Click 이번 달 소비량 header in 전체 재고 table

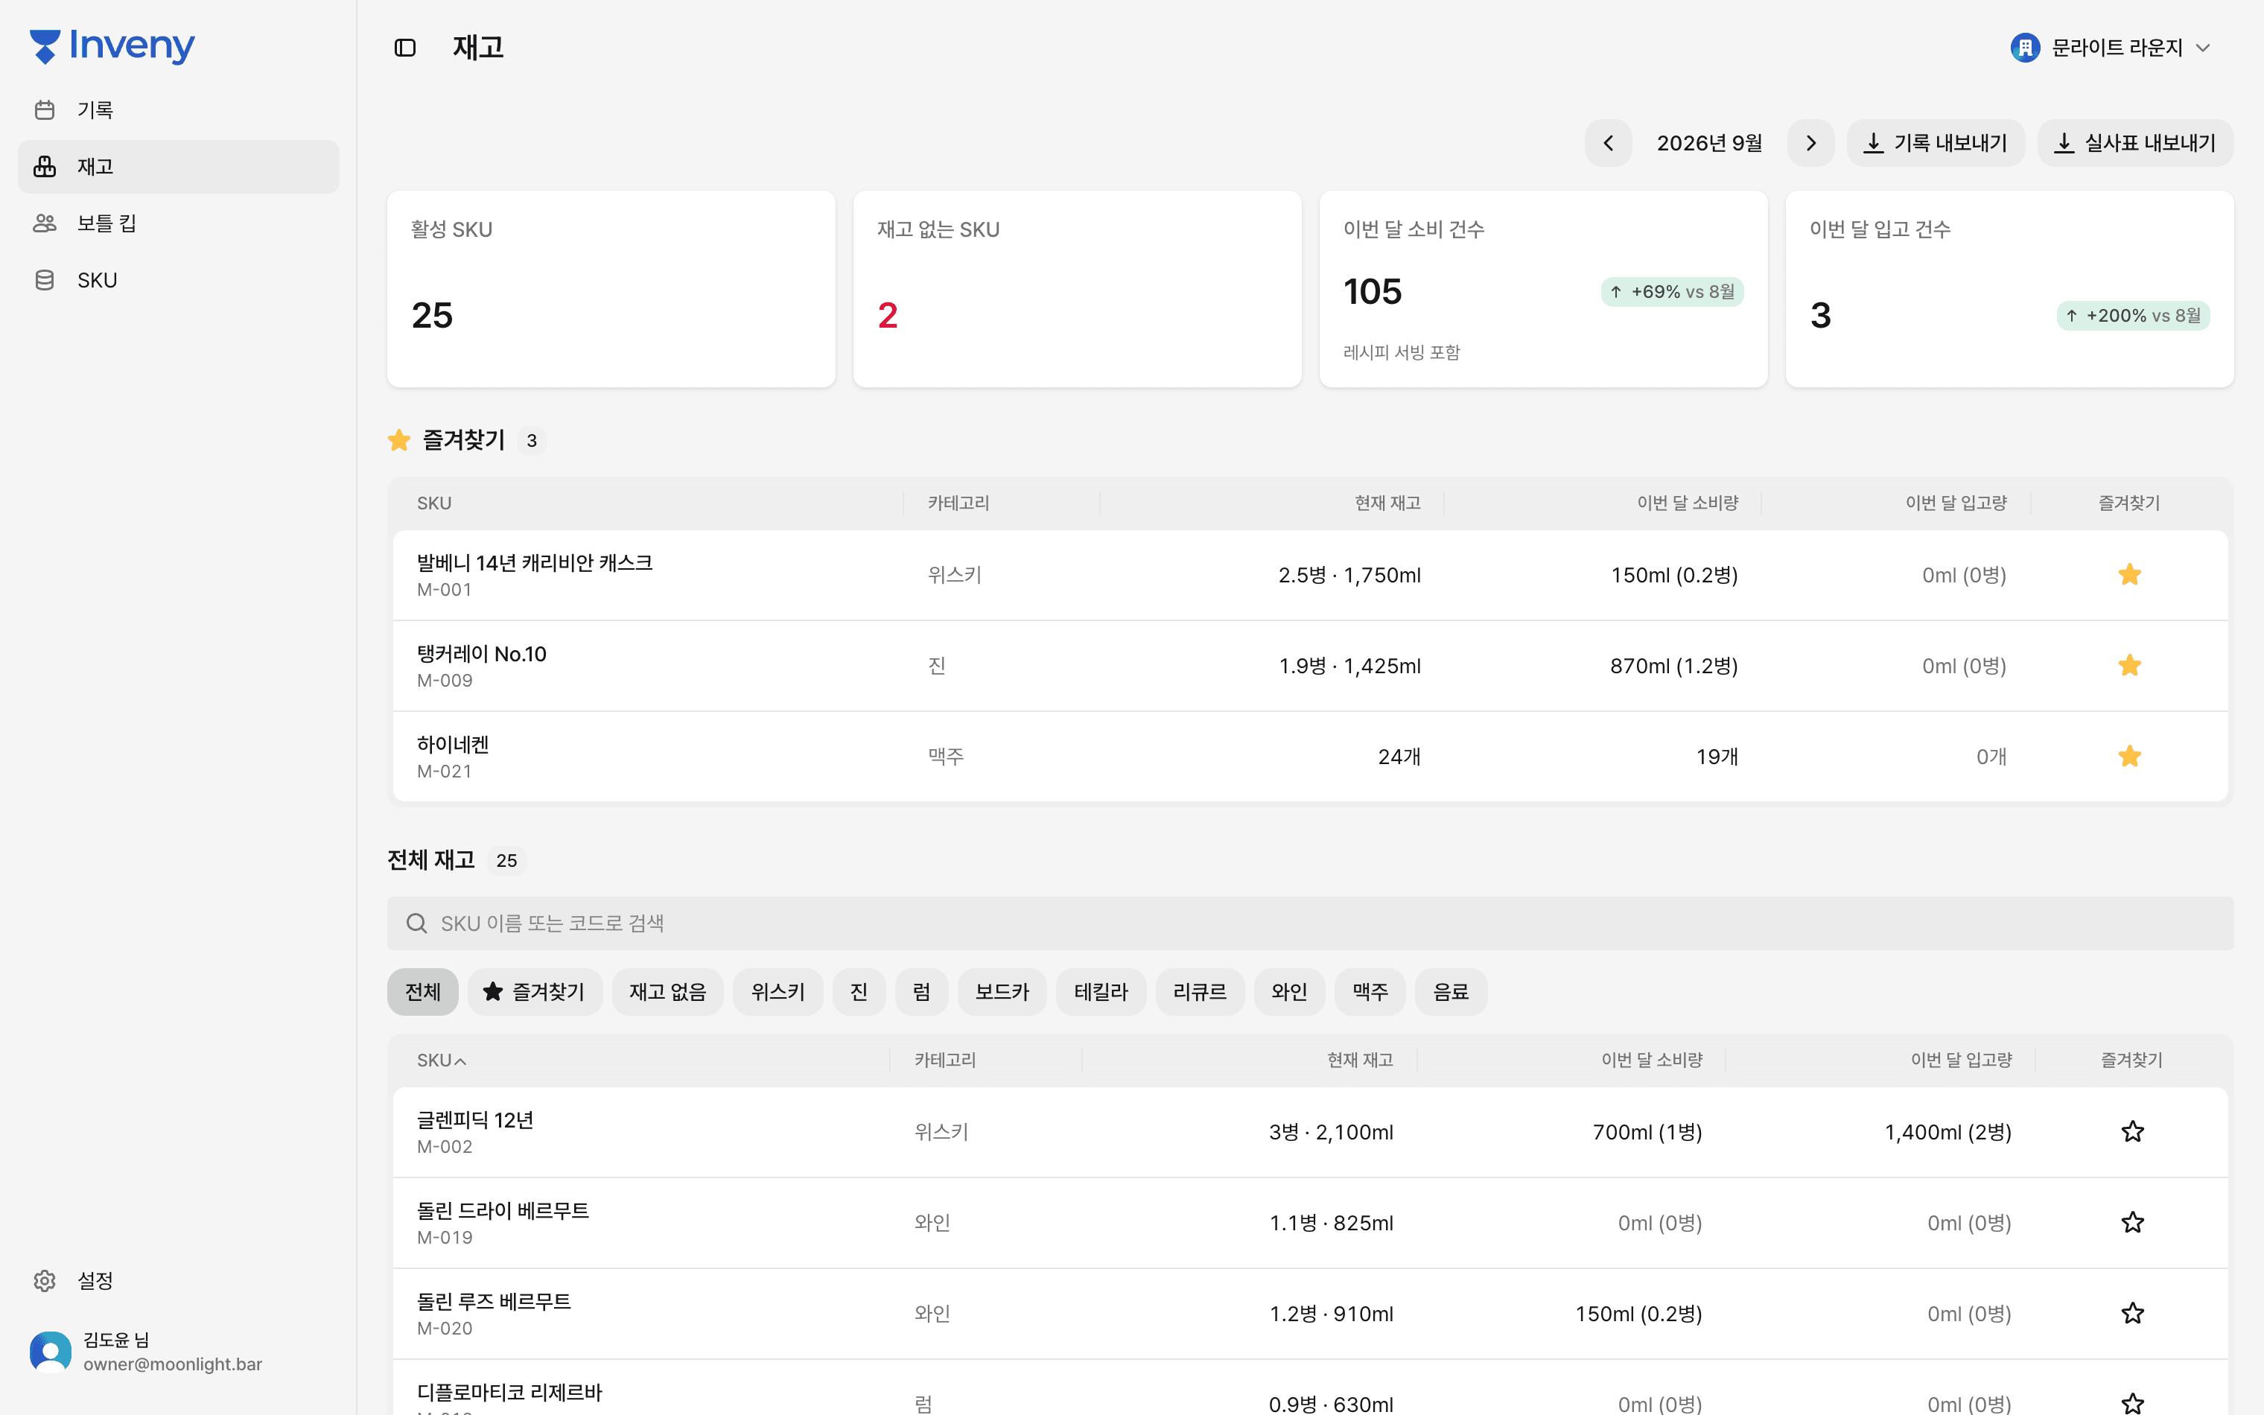pos(1651,1061)
